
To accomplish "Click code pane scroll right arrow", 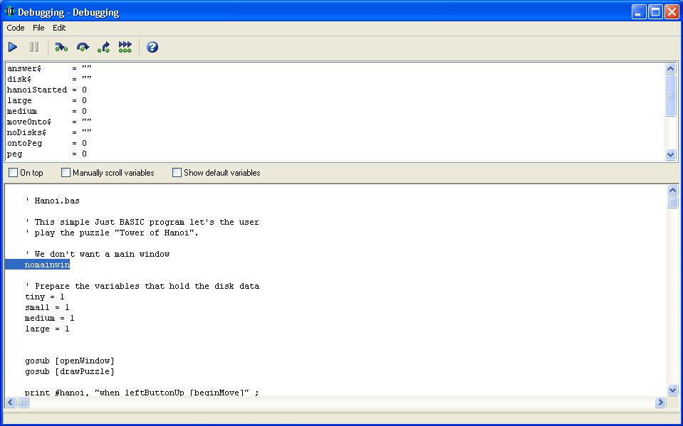I will click(x=660, y=403).
